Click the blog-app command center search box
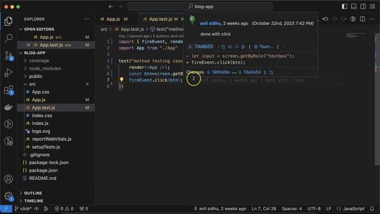 [200, 7]
